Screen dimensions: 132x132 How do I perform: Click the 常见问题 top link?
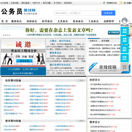[47, 3]
